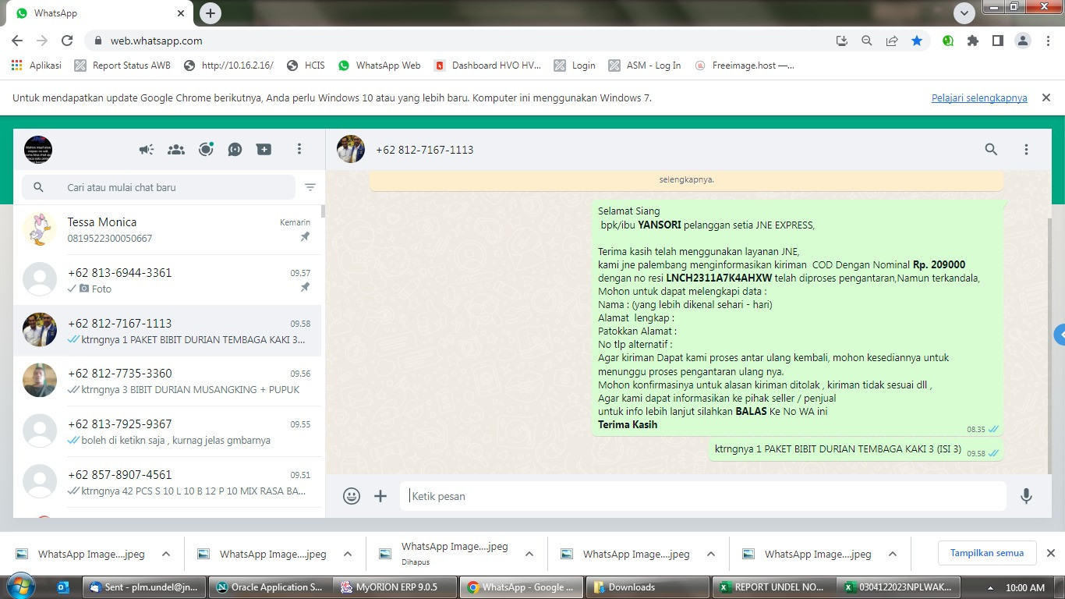Start a new chat with the plus bubble icon
Screen dimensions: 1065x599
coord(264,150)
